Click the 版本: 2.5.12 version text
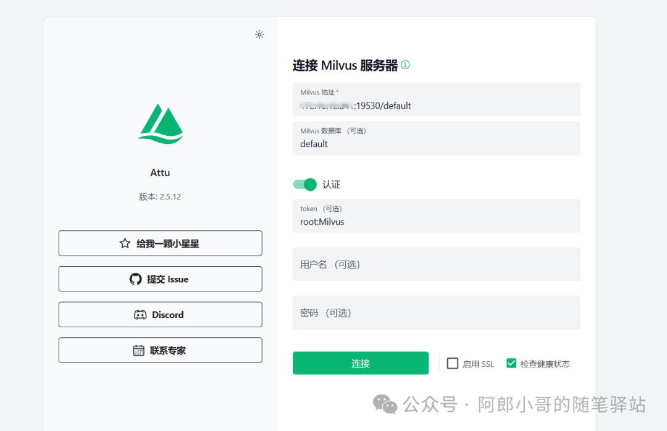The width and height of the screenshot is (667, 431). pyautogui.click(x=160, y=196)
